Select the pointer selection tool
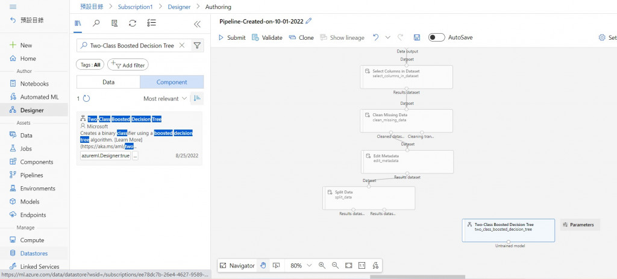Viewport: 617px width, 279px height. point(276,266)
